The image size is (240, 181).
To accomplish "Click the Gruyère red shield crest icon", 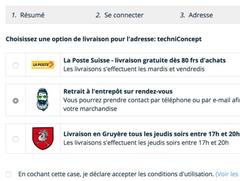I will pyautogui.click(x=43, y=138).
